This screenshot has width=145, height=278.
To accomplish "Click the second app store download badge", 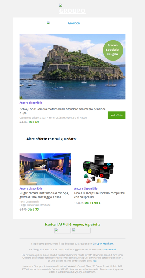I will [x=81, y=231].
